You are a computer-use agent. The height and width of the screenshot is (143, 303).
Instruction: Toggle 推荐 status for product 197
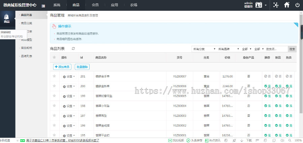[x=267, y=115]
